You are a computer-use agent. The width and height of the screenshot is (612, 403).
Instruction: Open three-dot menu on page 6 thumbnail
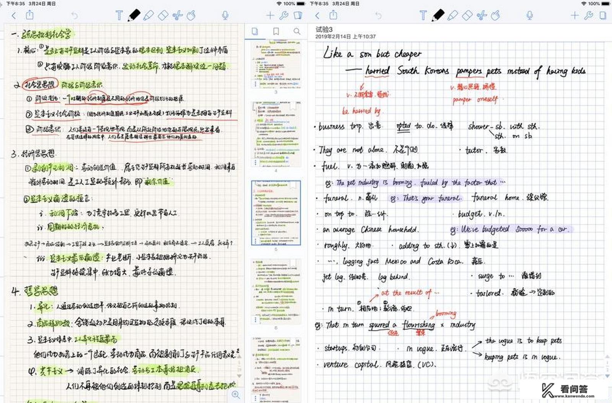tap(256, 319)
